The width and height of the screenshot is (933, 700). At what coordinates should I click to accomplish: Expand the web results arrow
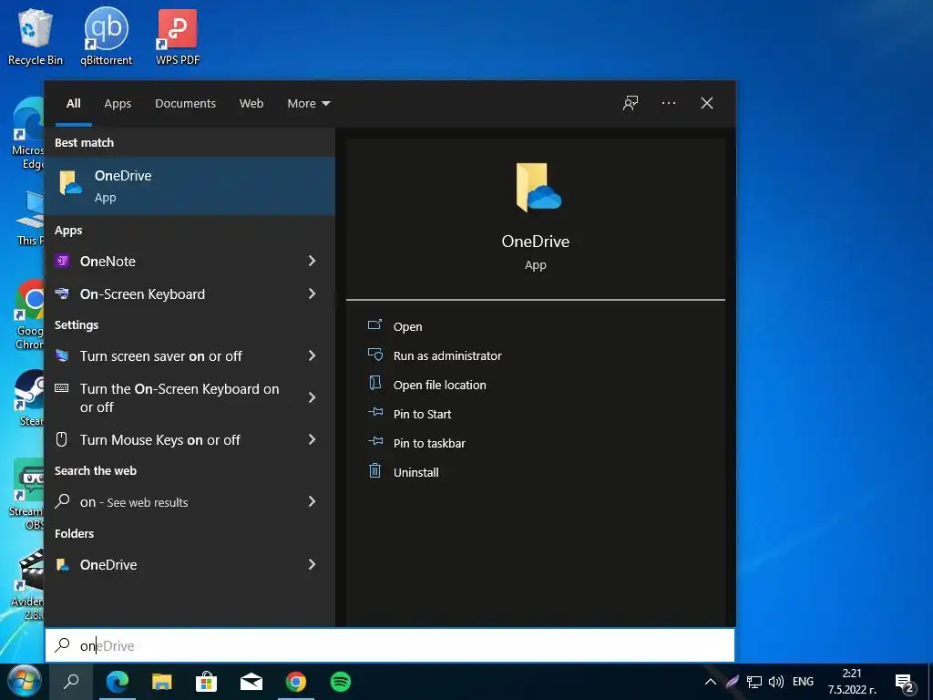pos(312,502)
